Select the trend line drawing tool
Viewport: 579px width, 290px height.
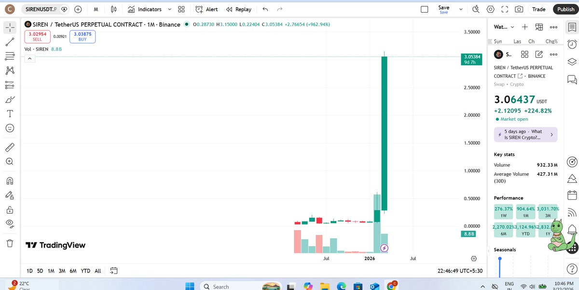(10, 42)
